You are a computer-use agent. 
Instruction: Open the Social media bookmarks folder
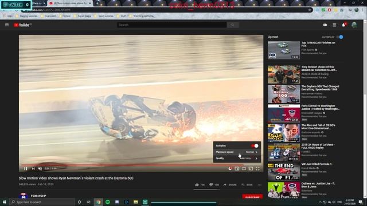82,16
